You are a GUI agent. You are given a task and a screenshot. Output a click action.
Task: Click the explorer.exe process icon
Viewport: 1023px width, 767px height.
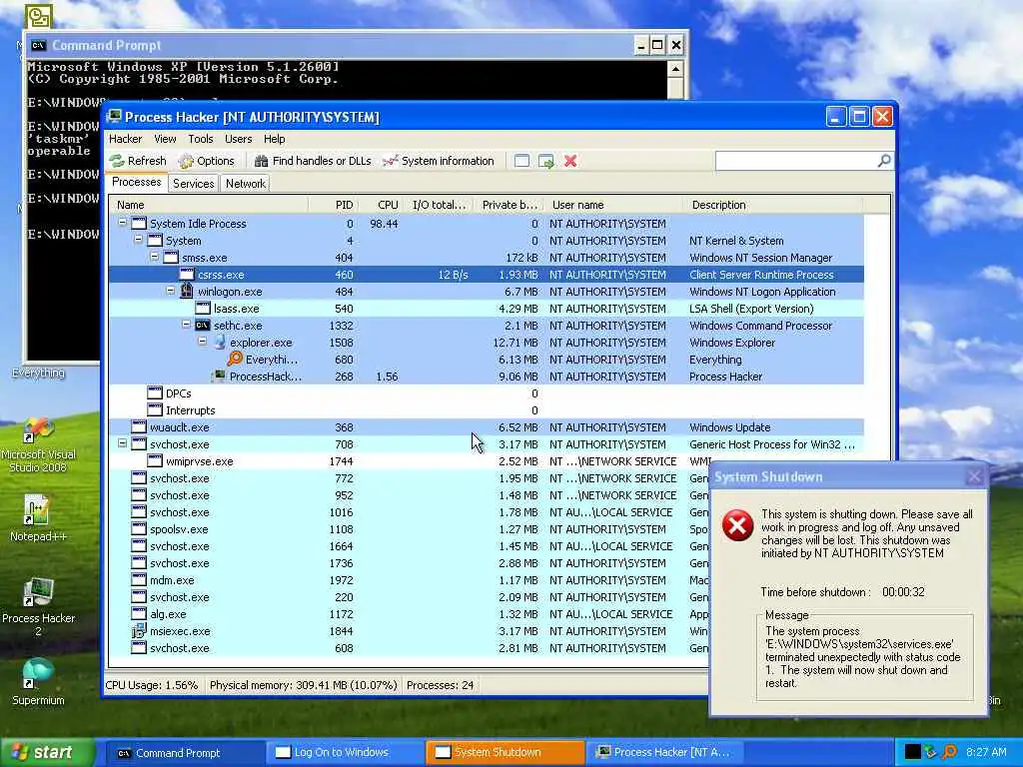(x=219, y=343)
